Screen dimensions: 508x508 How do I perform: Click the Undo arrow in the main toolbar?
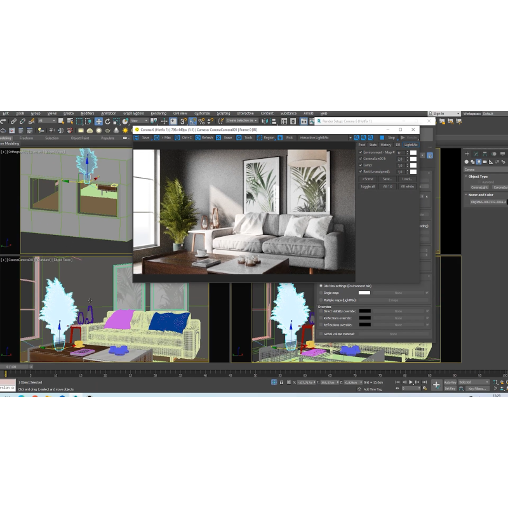(x=4, y=121)
